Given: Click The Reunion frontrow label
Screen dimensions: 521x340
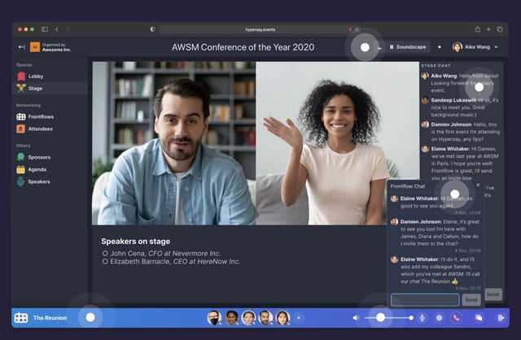Looking at the screenshot, I should (50, 318).
